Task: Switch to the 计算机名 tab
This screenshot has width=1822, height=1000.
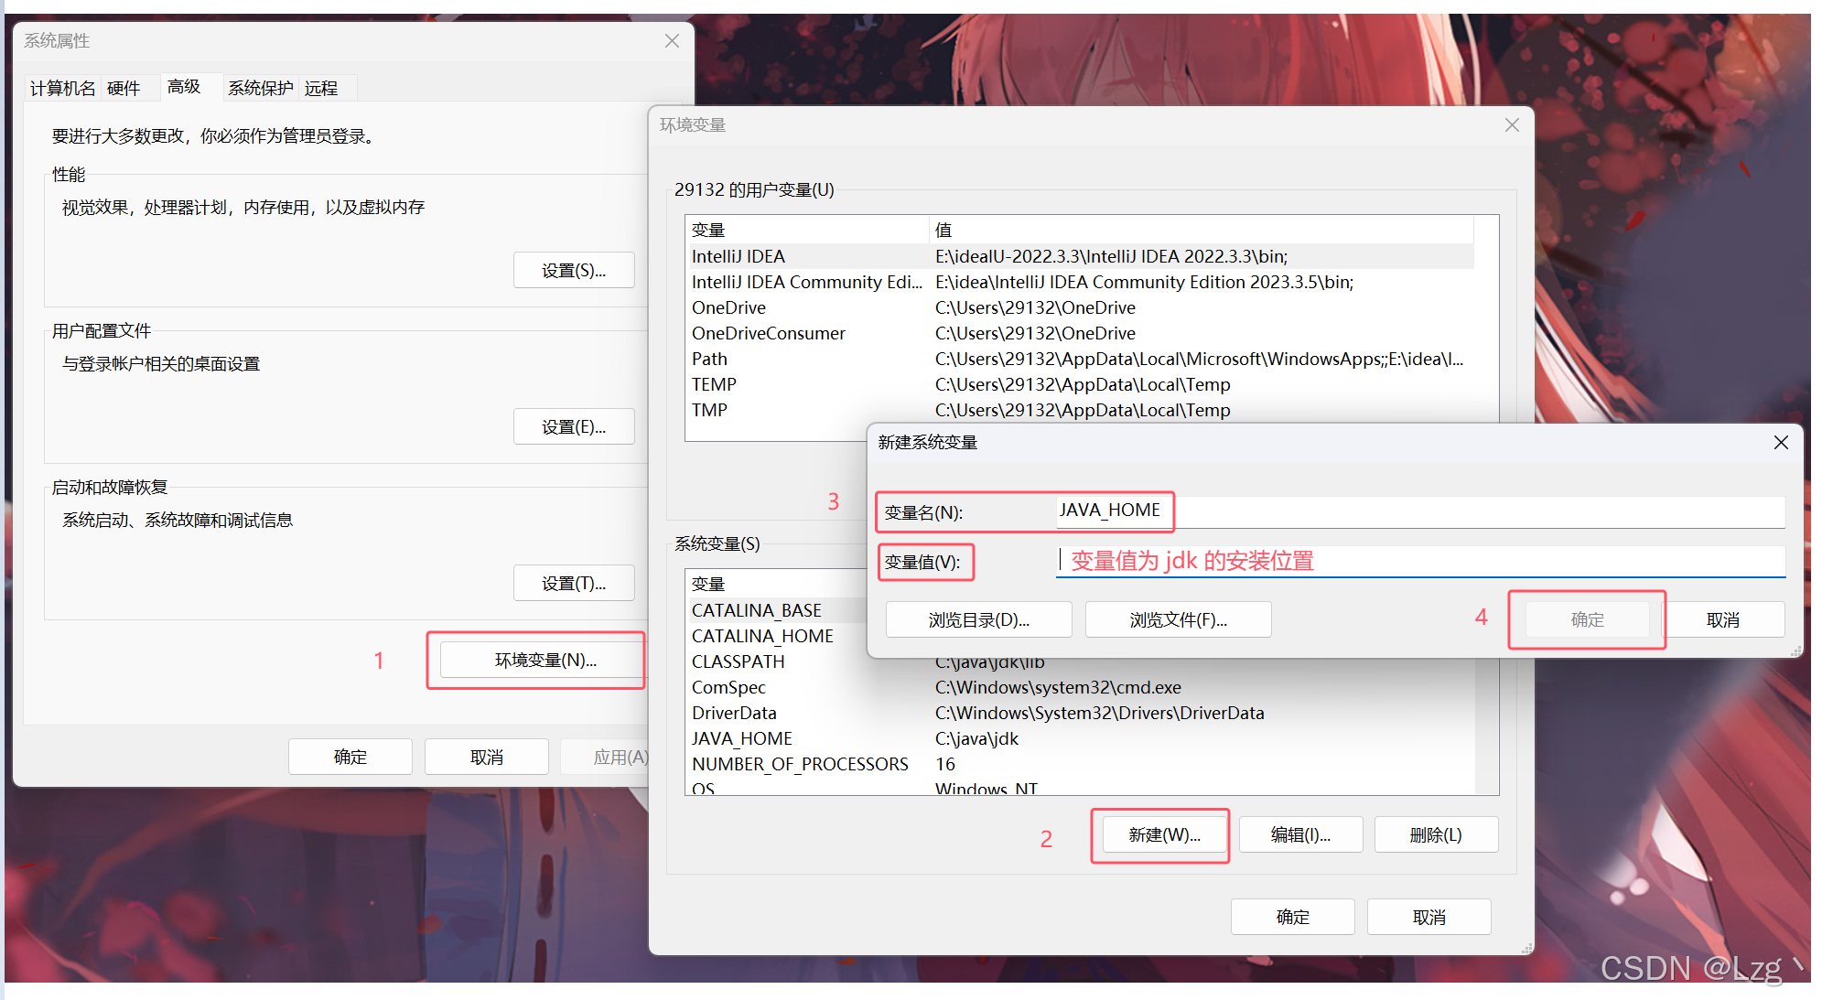Action: 62,88
